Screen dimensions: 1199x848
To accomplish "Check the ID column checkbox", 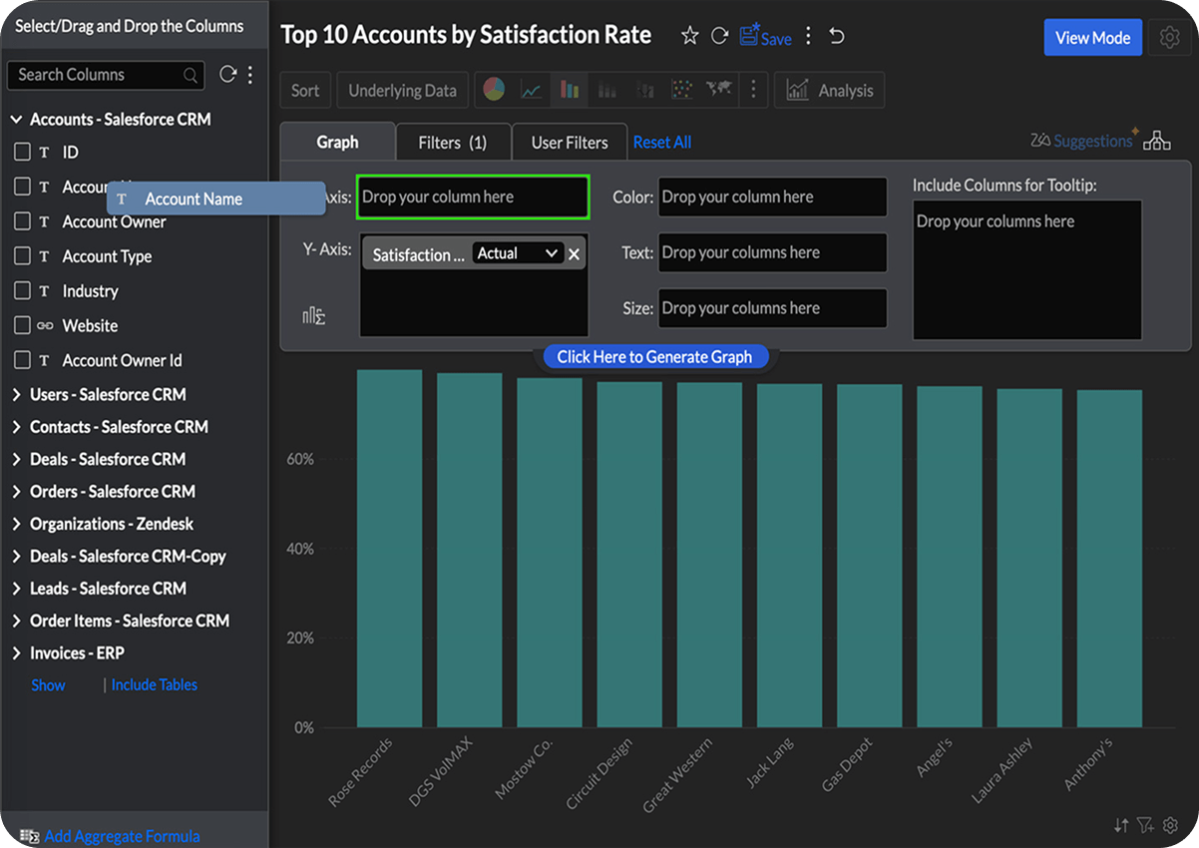I will click(22, 153).
